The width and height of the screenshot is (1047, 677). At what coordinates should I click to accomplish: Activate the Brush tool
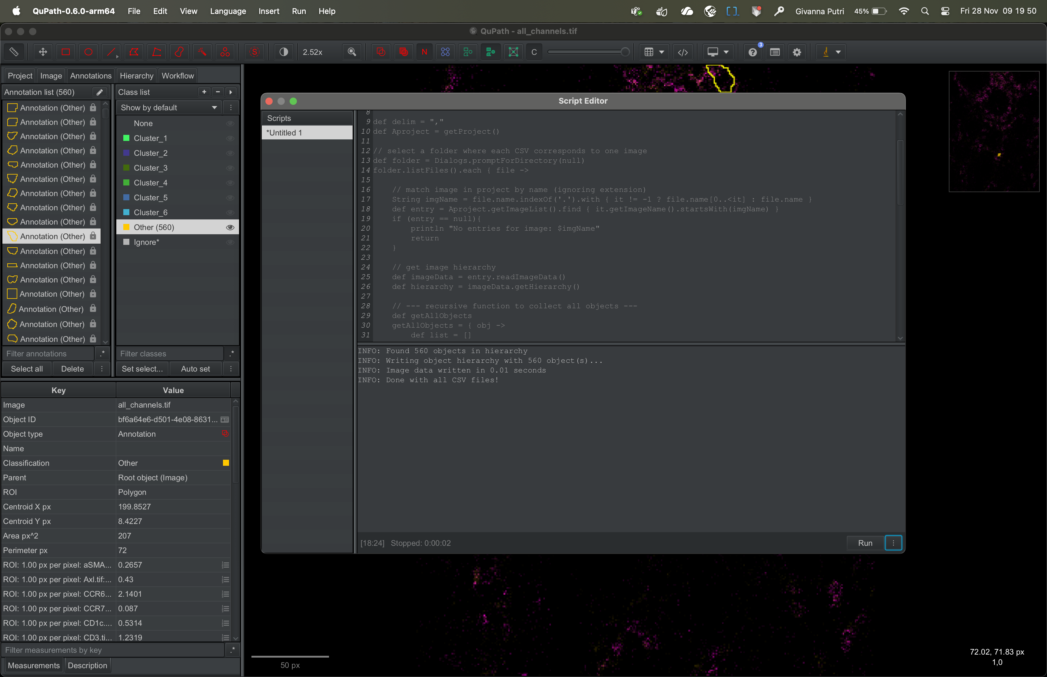tap(179, 52)
